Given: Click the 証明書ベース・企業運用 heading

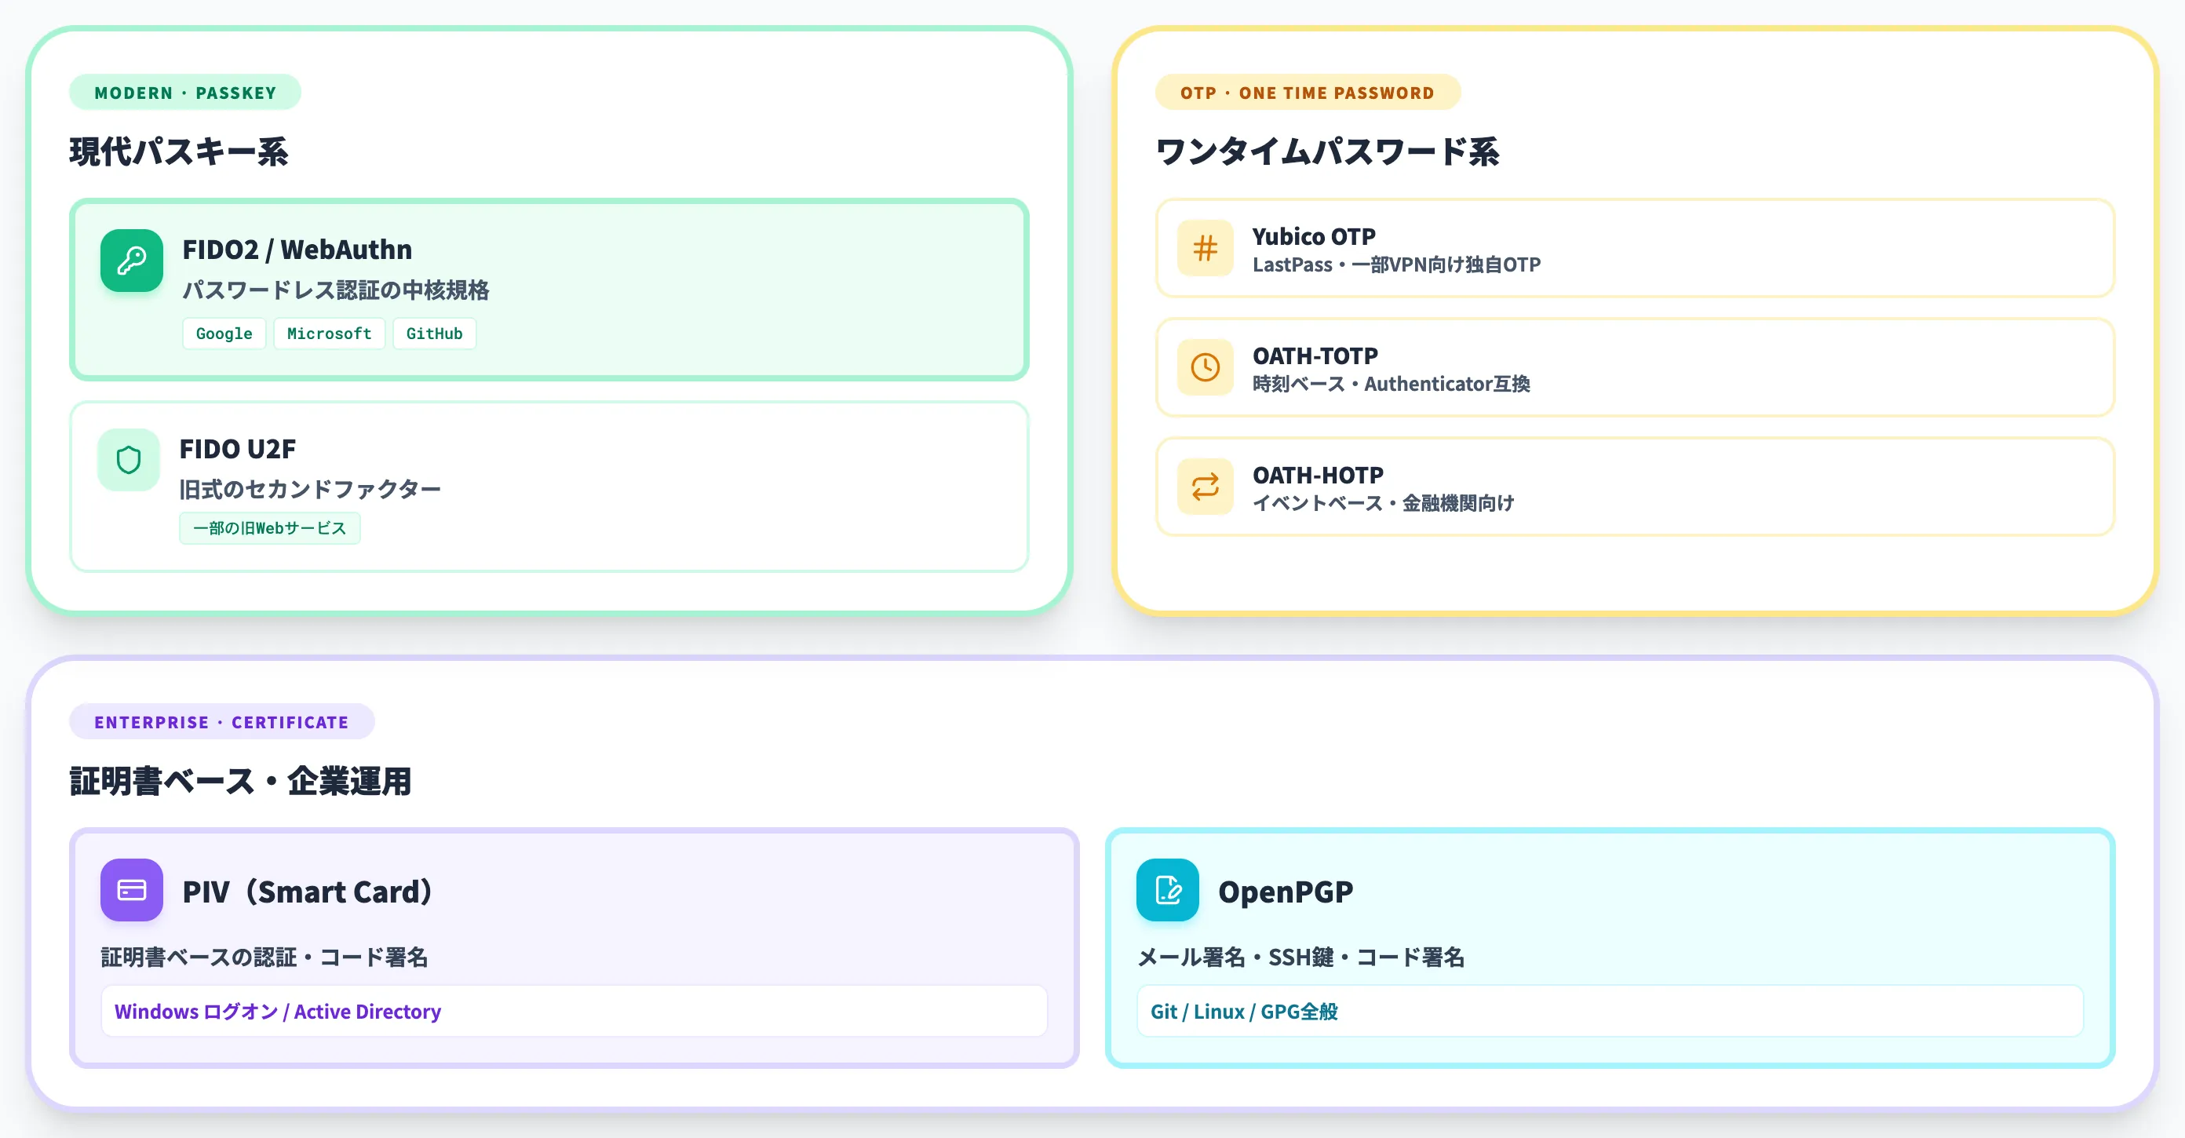Looking at the screenshot, I should (x=240, y=781).
